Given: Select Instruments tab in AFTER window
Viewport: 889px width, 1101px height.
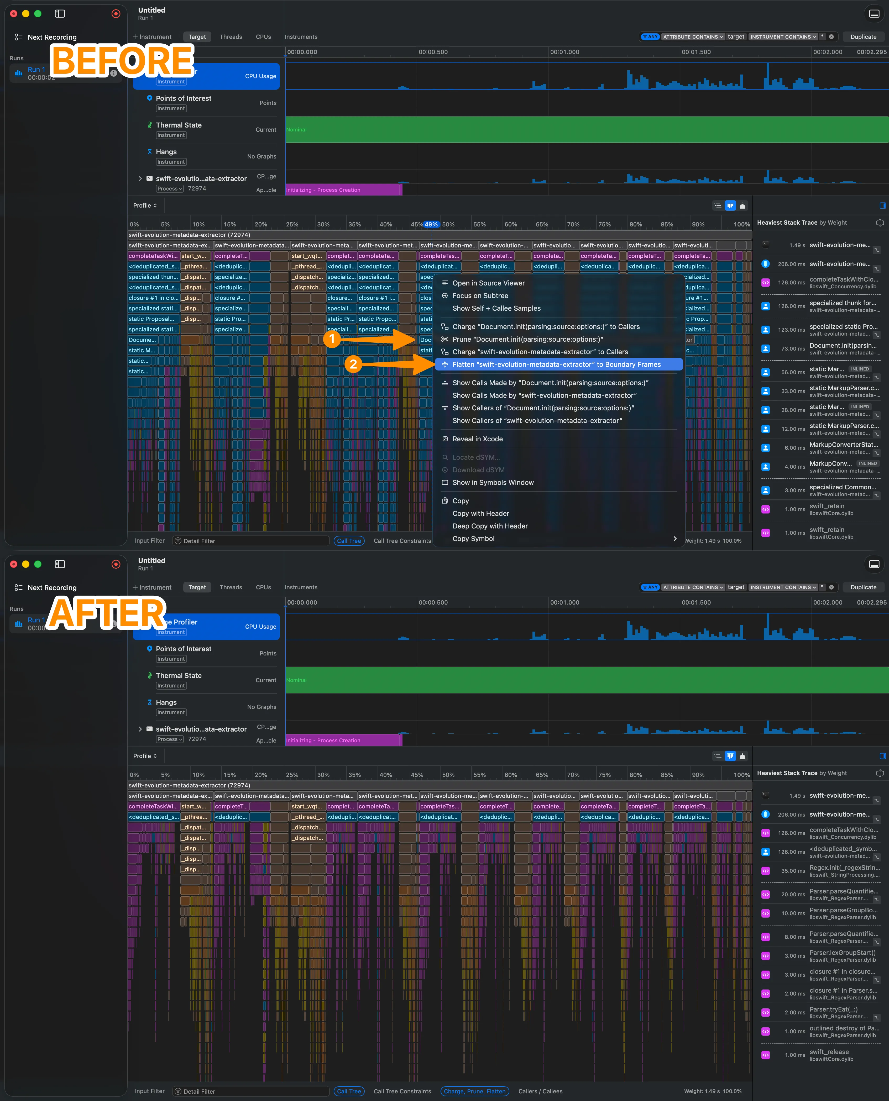Looking at the screenshot, I should [301, 587].
